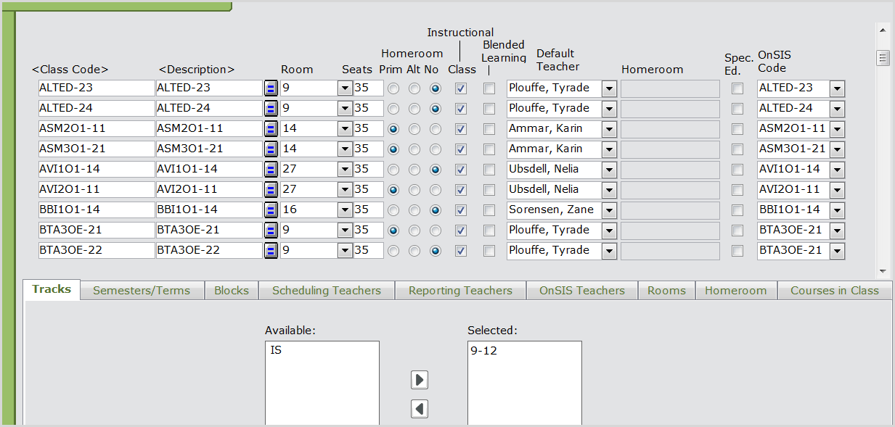
Task: Open Room dropdown for ASM2O1-11
Action: coord(345,129)
